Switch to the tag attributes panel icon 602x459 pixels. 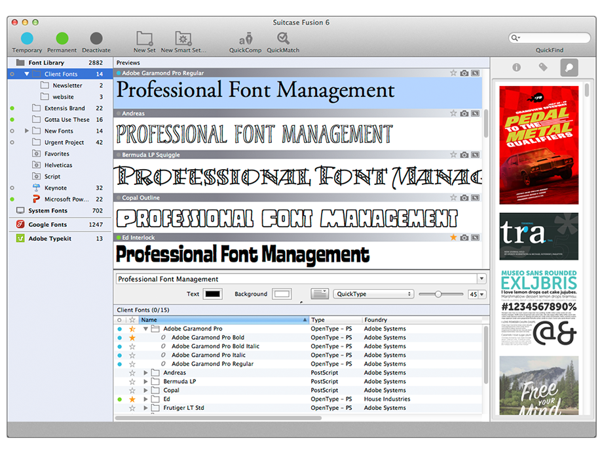543,68
